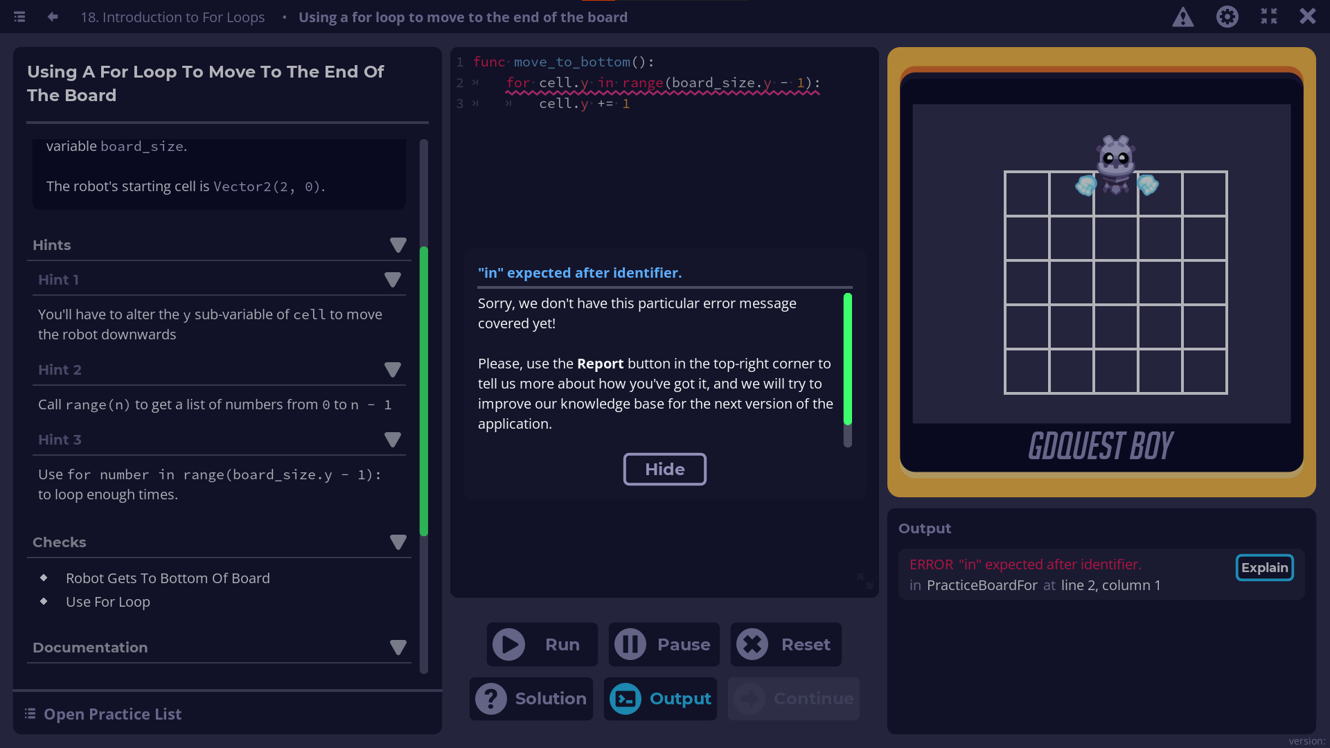Open the Solution view
The width and height of the screenshot is (1330, 748).
pos(531,699)
